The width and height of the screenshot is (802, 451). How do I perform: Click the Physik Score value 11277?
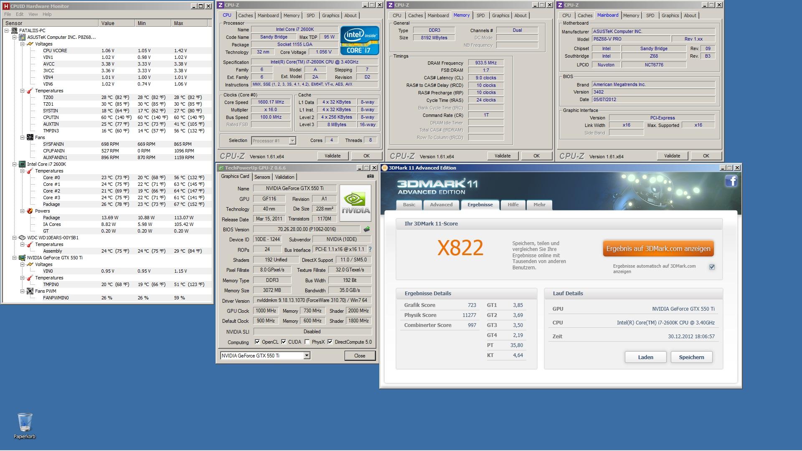click(x=469, y=315)
